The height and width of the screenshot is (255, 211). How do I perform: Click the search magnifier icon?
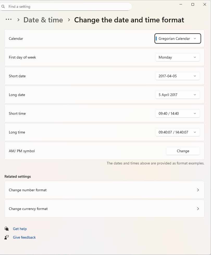[x=3, y=7]
